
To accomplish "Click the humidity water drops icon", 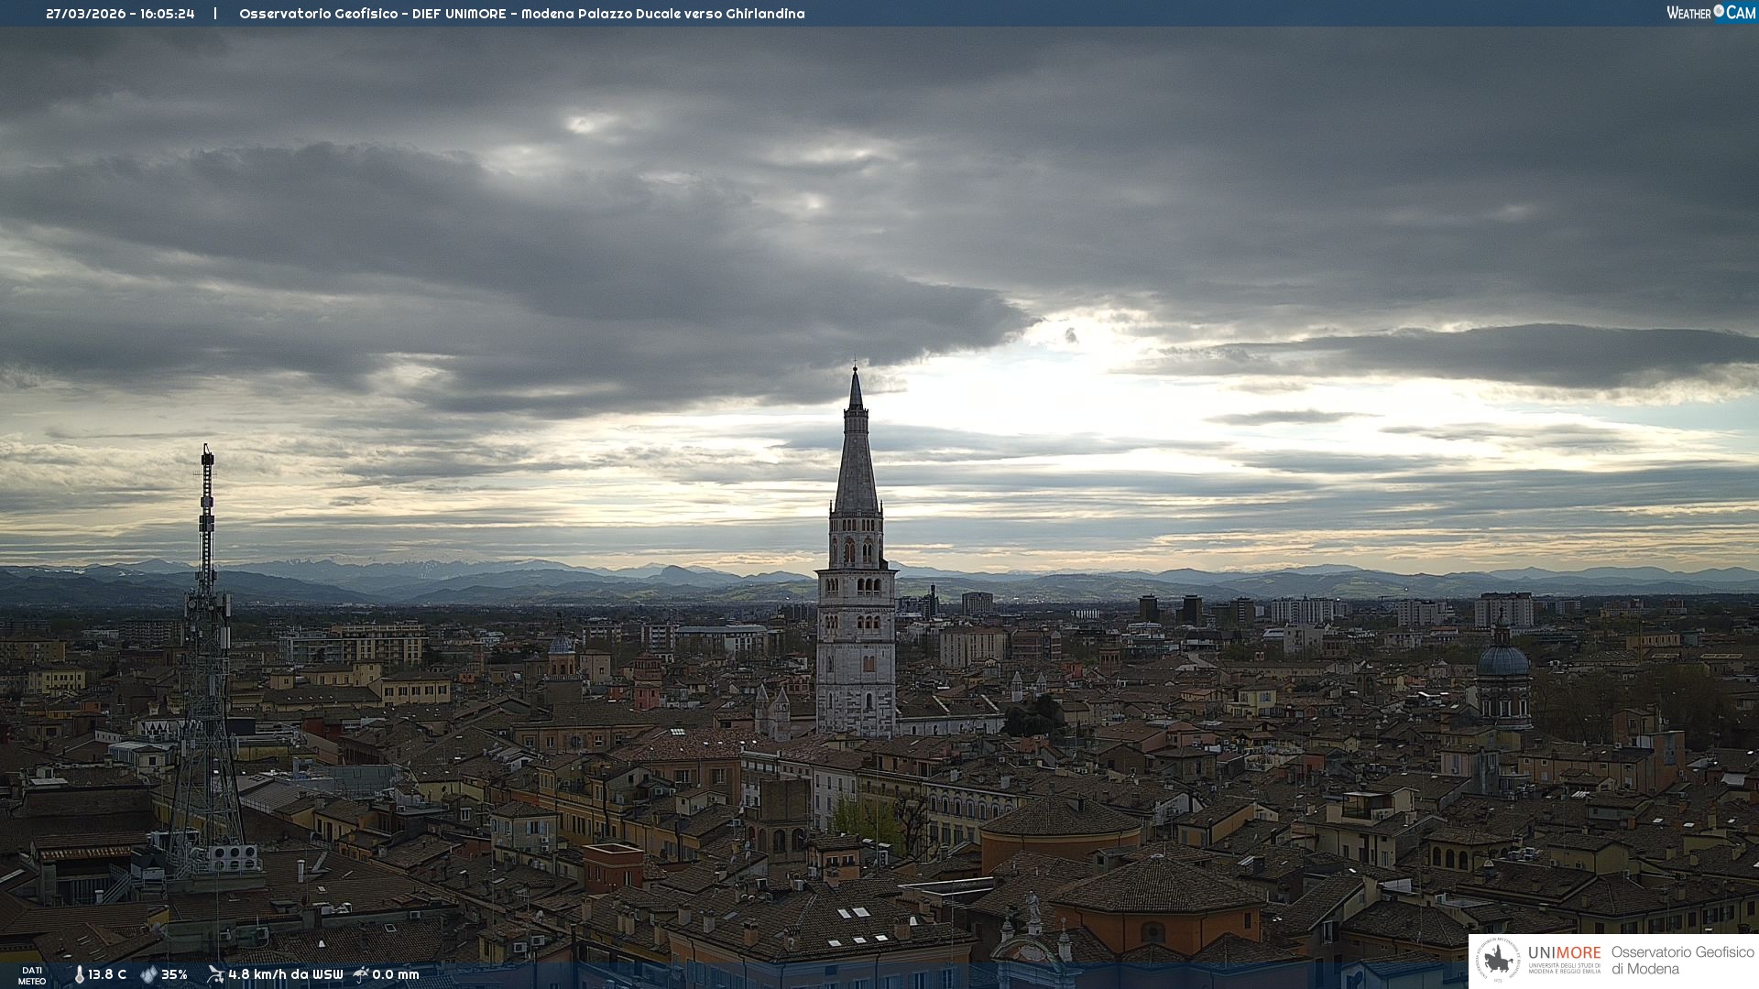I will point(148,974).
